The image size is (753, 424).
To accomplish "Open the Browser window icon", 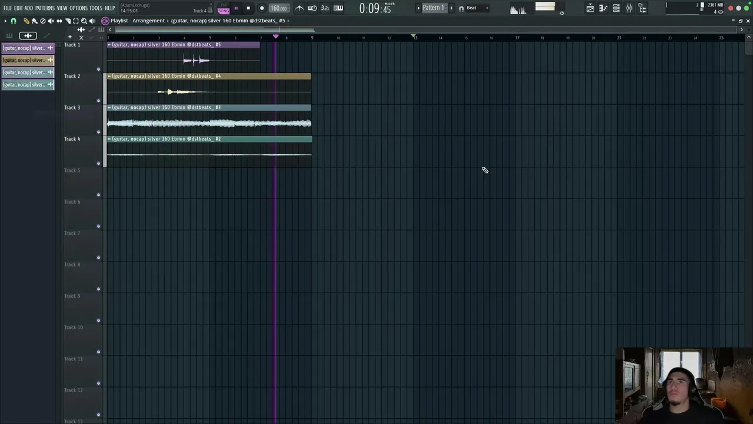I will [x=642, y=8].
